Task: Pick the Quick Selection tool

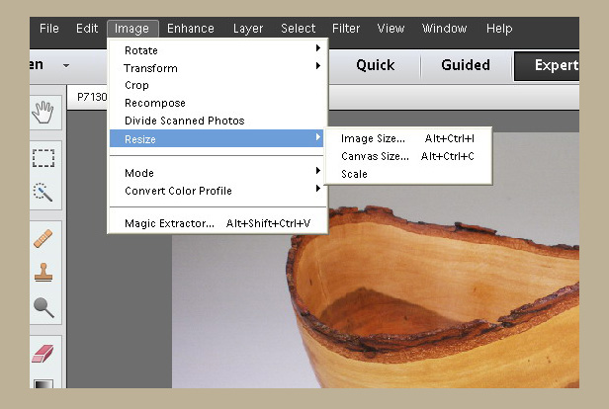Action: point(43,192)
